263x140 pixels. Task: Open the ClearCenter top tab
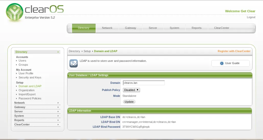click(x=222, y=28)
